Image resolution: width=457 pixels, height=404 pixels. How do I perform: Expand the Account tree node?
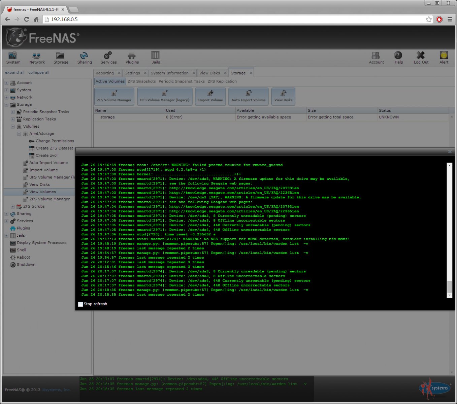click(x=6, y=83)
